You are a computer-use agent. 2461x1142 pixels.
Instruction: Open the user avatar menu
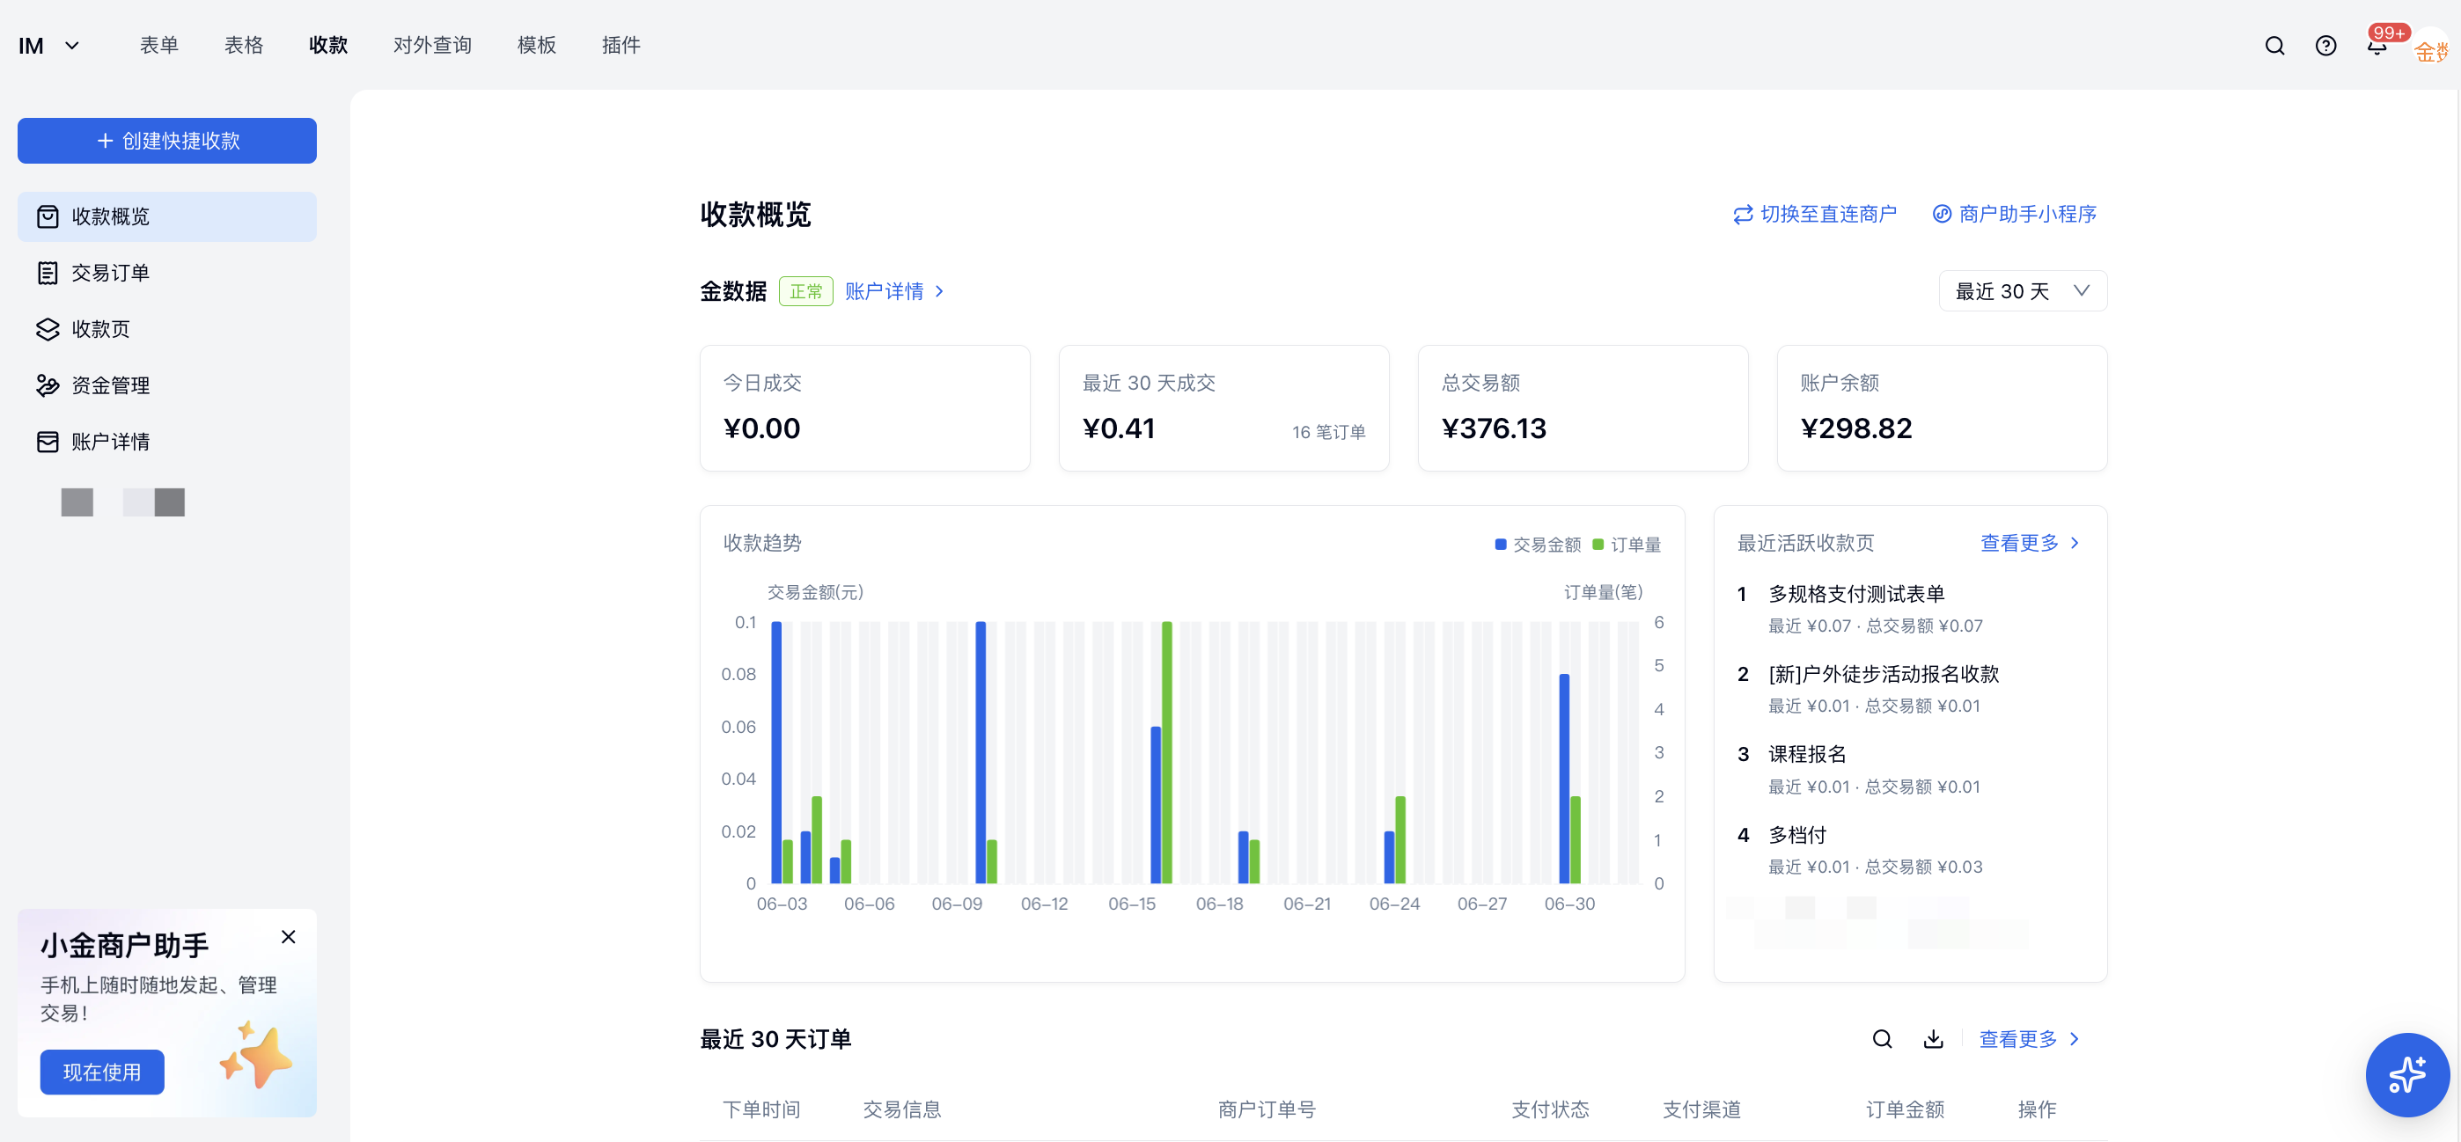coord(2431,48)
